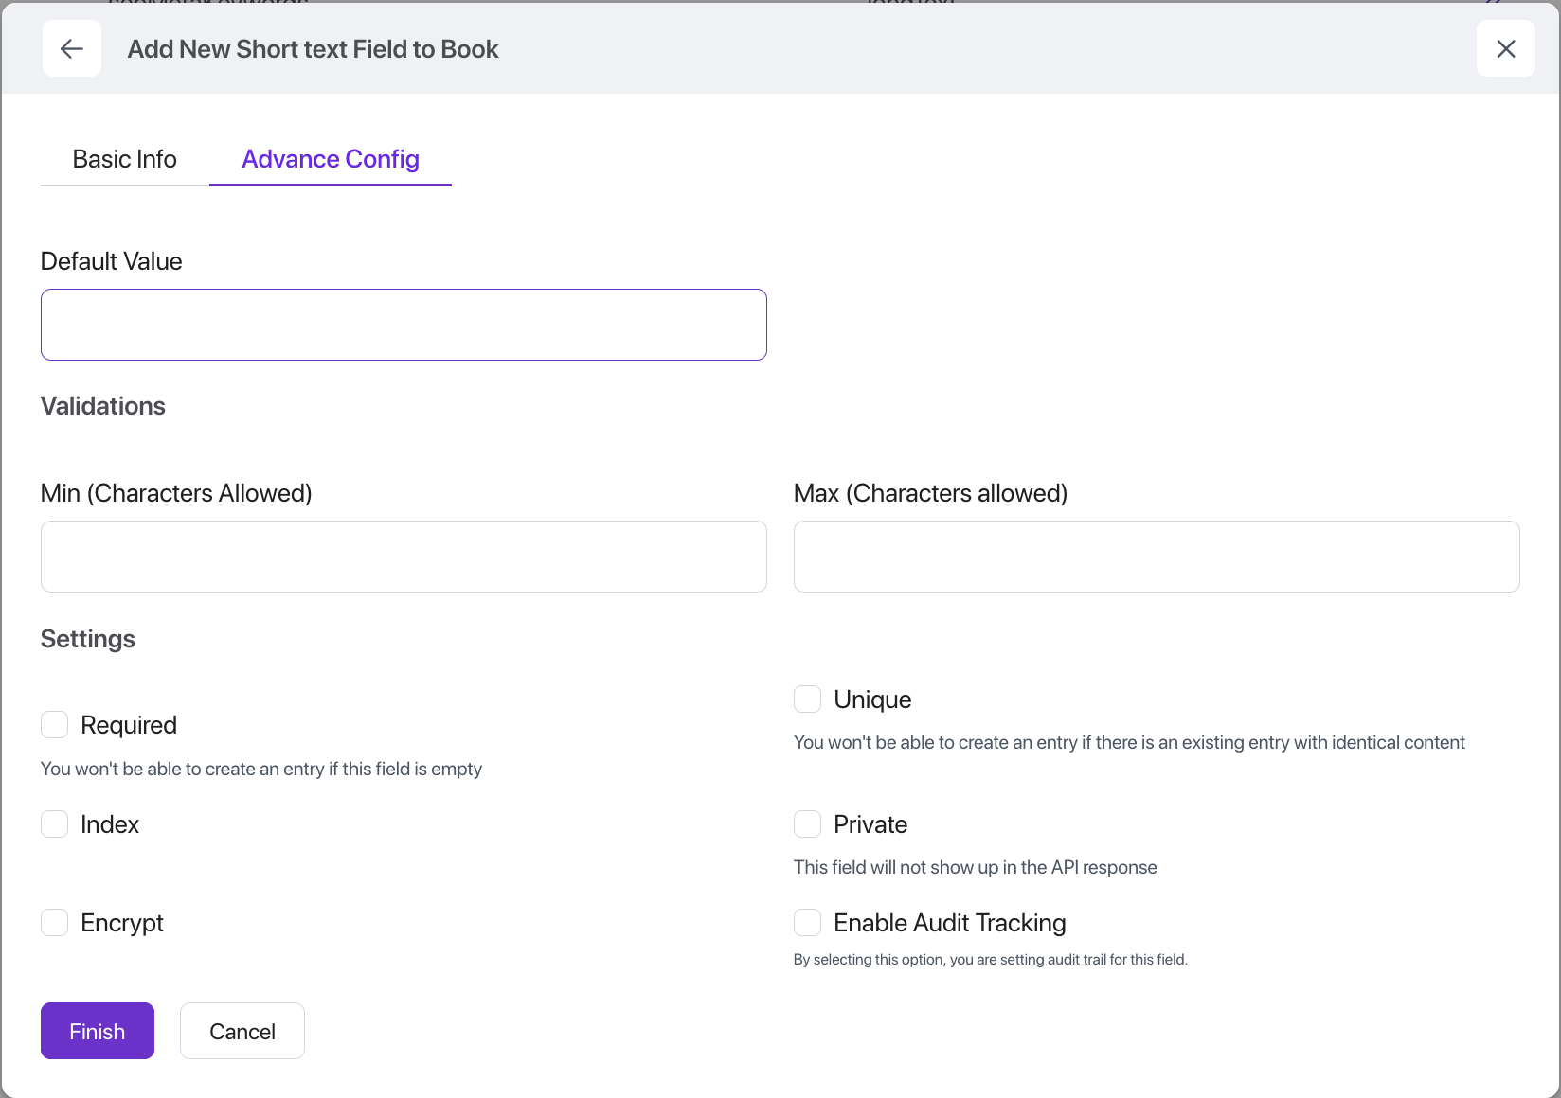Click the Min characters allowed input
The width and height of the screenshot is (1561, 1098).
tap(404, 557)
